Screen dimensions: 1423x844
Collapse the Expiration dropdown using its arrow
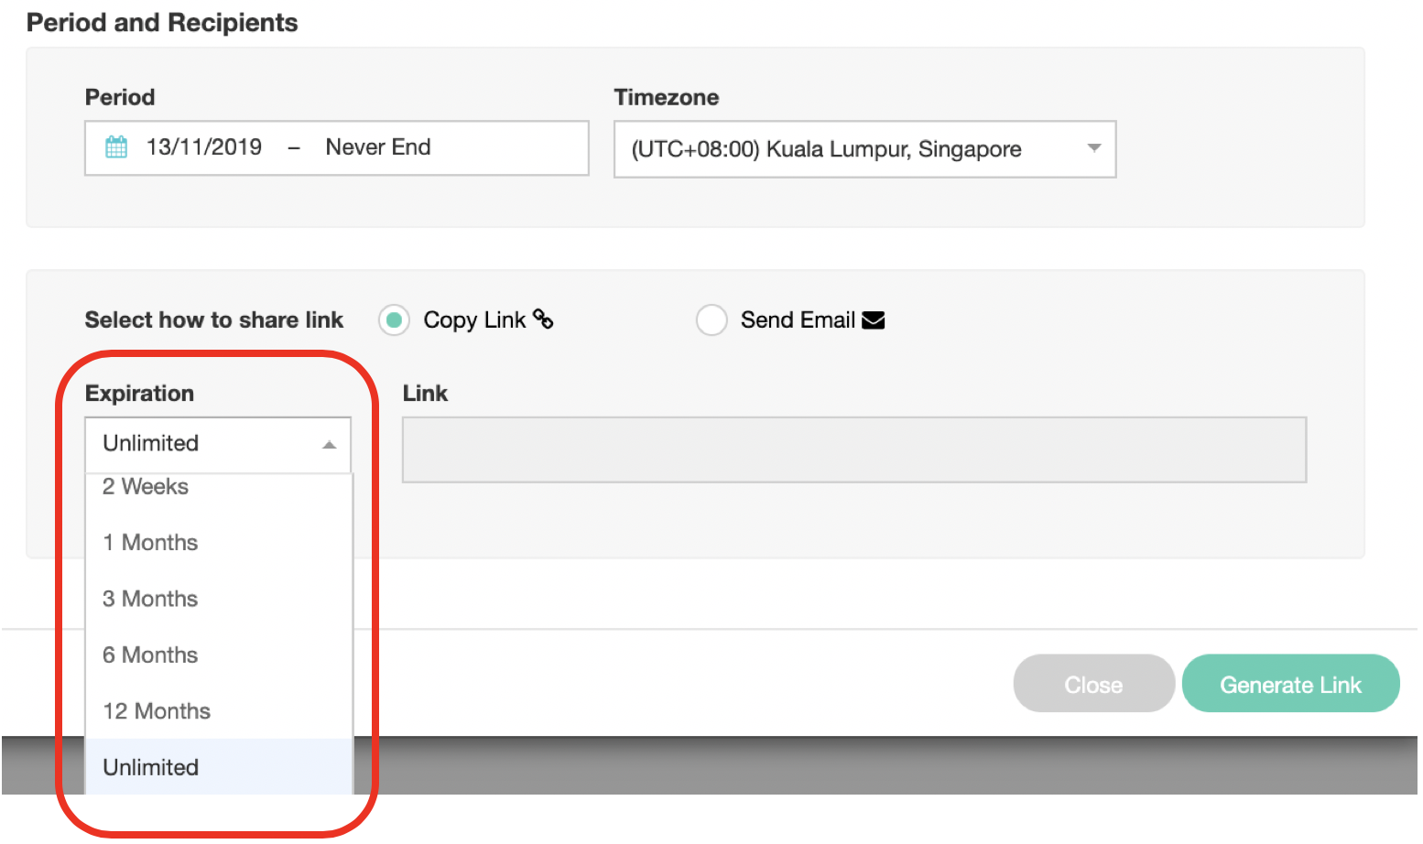[330, 445]
